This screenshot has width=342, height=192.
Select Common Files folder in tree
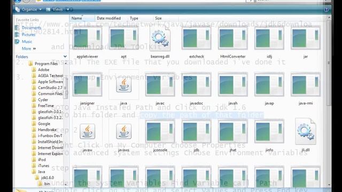click(50, 94)
